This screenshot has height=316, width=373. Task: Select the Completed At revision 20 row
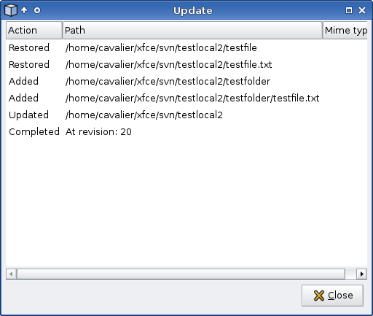pos(186,131)
